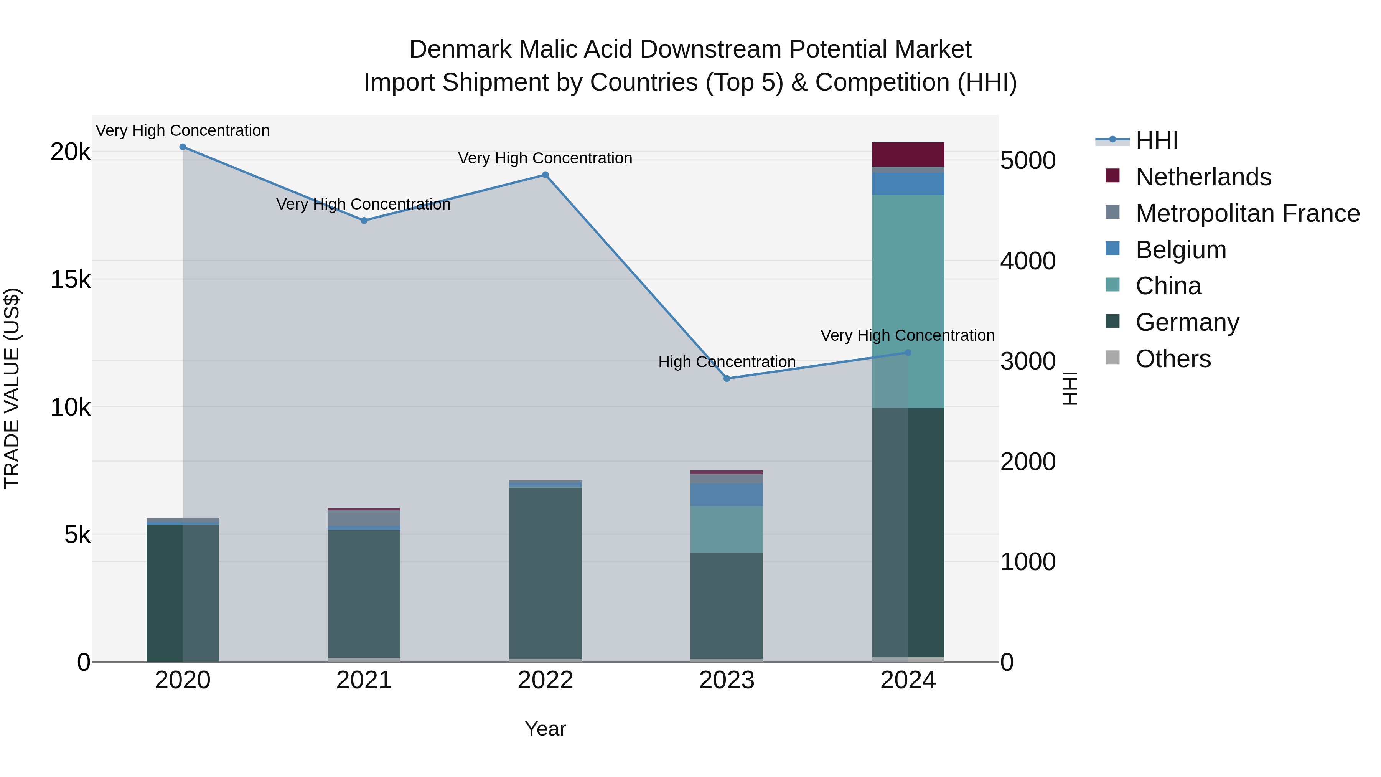Click the 2023 China bar segment
1381x777 pixels.
[727, 529]
